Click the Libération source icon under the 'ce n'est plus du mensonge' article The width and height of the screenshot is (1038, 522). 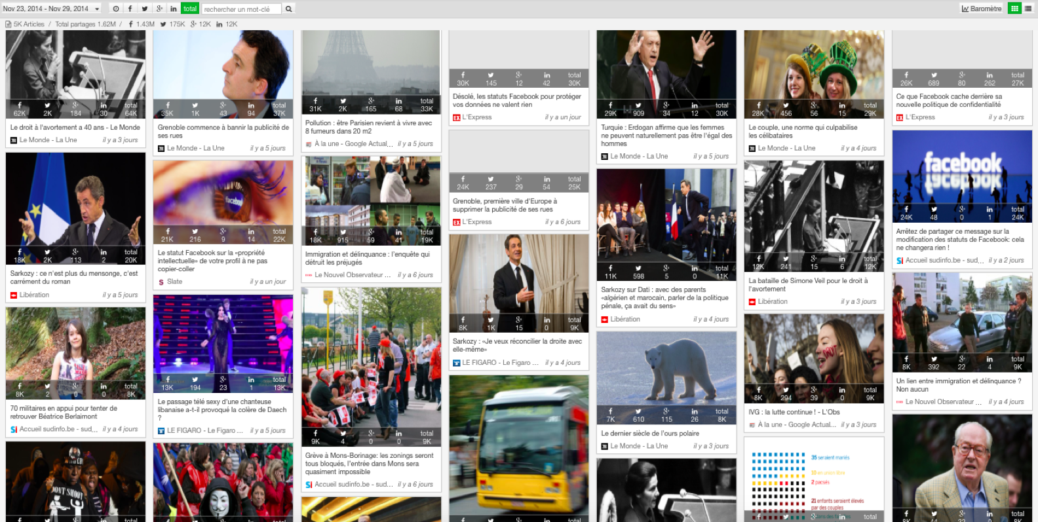coord(14,295)
